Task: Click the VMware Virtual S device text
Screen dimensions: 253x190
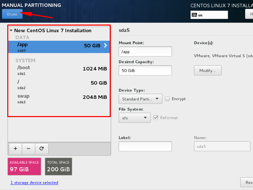Action: click(x=223, y=56)
